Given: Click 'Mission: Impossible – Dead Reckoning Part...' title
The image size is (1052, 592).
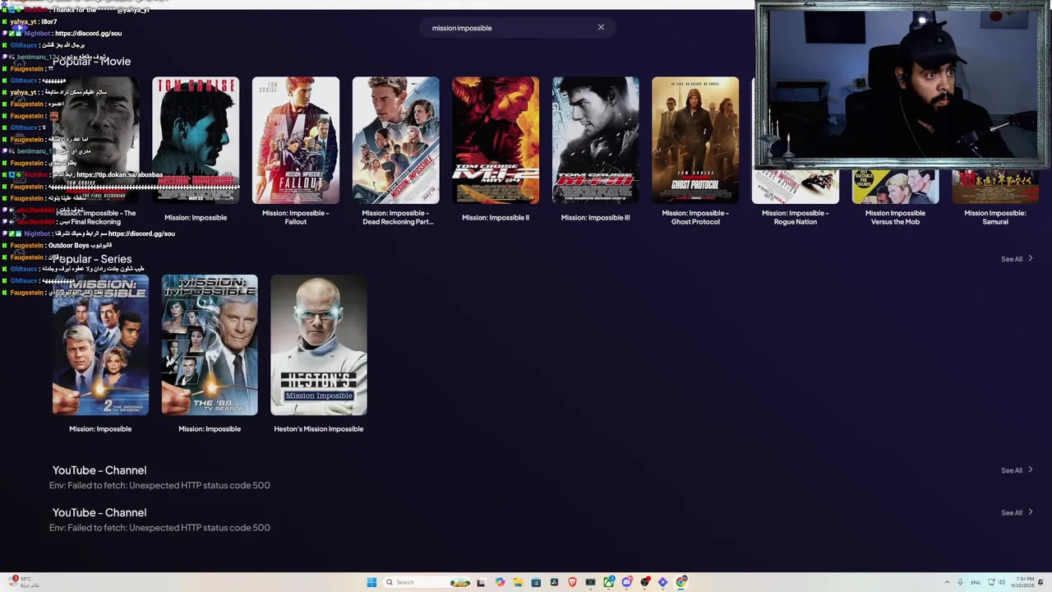Looking at the screenshot, I should tap(397, 217).
